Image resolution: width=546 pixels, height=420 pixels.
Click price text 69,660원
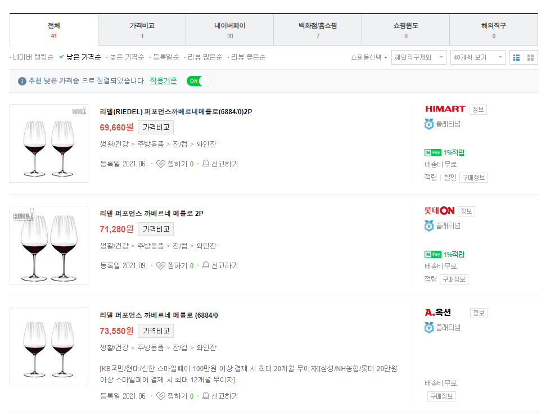pyautogui.click(x=116, y=128)
